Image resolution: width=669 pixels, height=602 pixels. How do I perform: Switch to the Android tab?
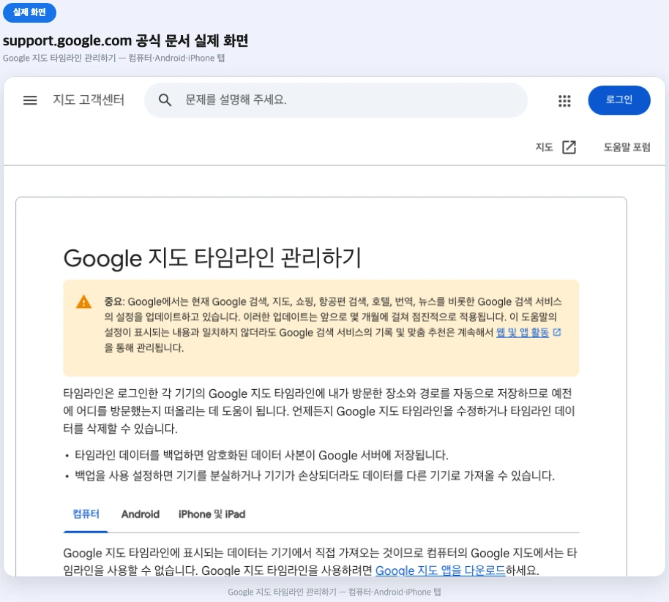(x=141, y=514)
